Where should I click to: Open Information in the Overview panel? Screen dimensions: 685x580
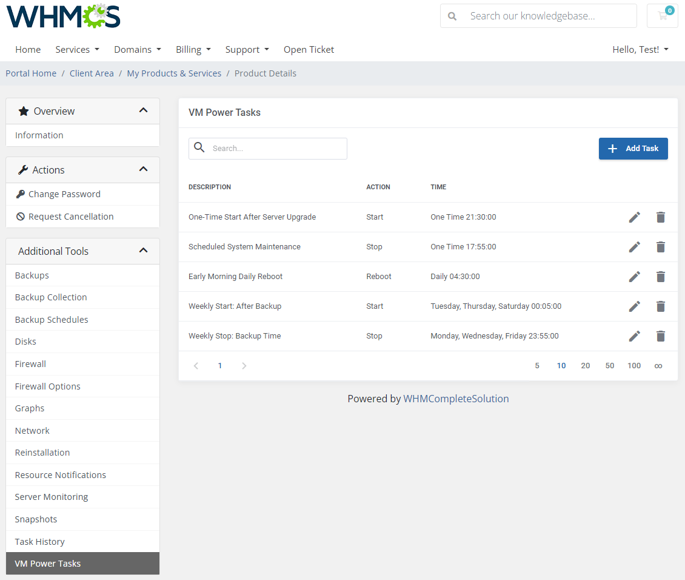pyautogui.click(x=82, y=135)
